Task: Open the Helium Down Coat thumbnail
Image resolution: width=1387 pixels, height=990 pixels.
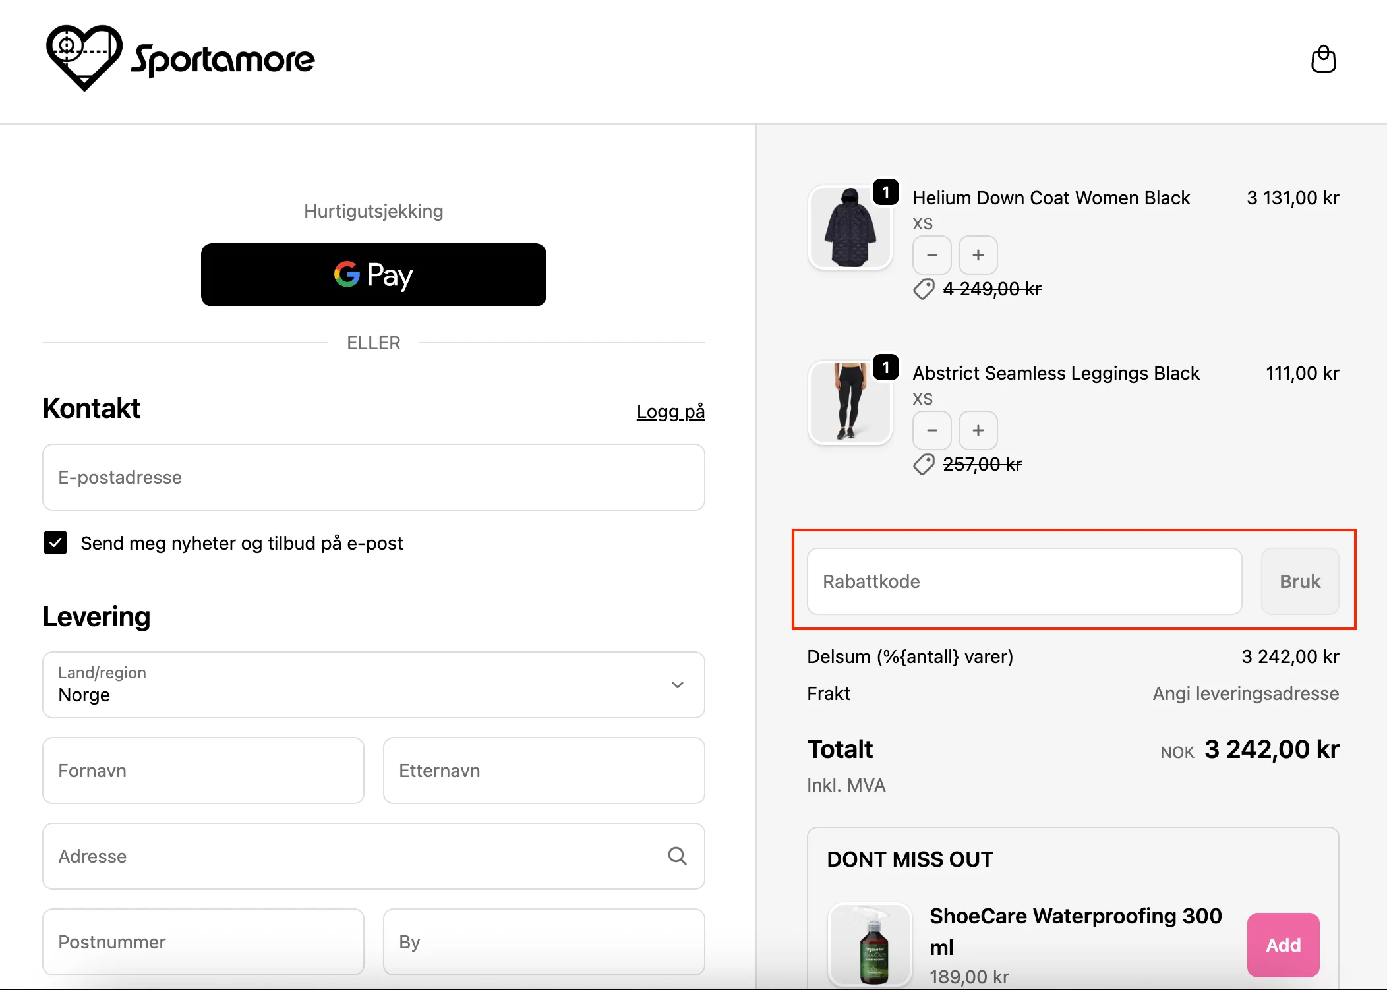Action: (x=850, y=228)
